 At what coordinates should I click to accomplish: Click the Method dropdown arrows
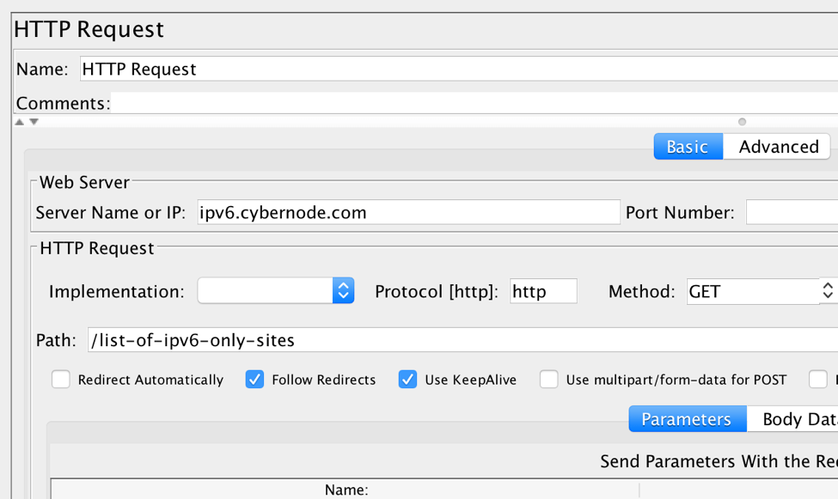(828, 290)
